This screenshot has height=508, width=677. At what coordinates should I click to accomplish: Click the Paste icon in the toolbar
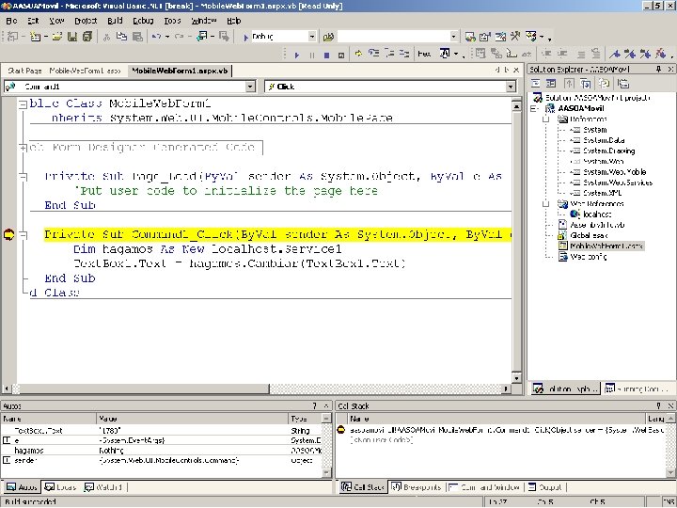tap(137, 37)
